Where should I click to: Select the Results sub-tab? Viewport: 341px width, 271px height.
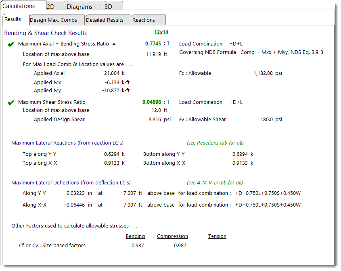[13, 19]
